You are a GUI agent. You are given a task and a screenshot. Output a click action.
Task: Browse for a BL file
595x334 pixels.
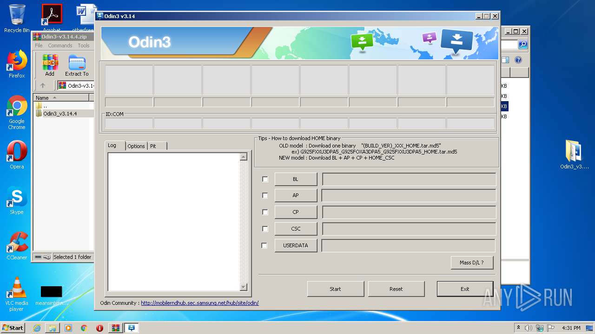(296, 179)
